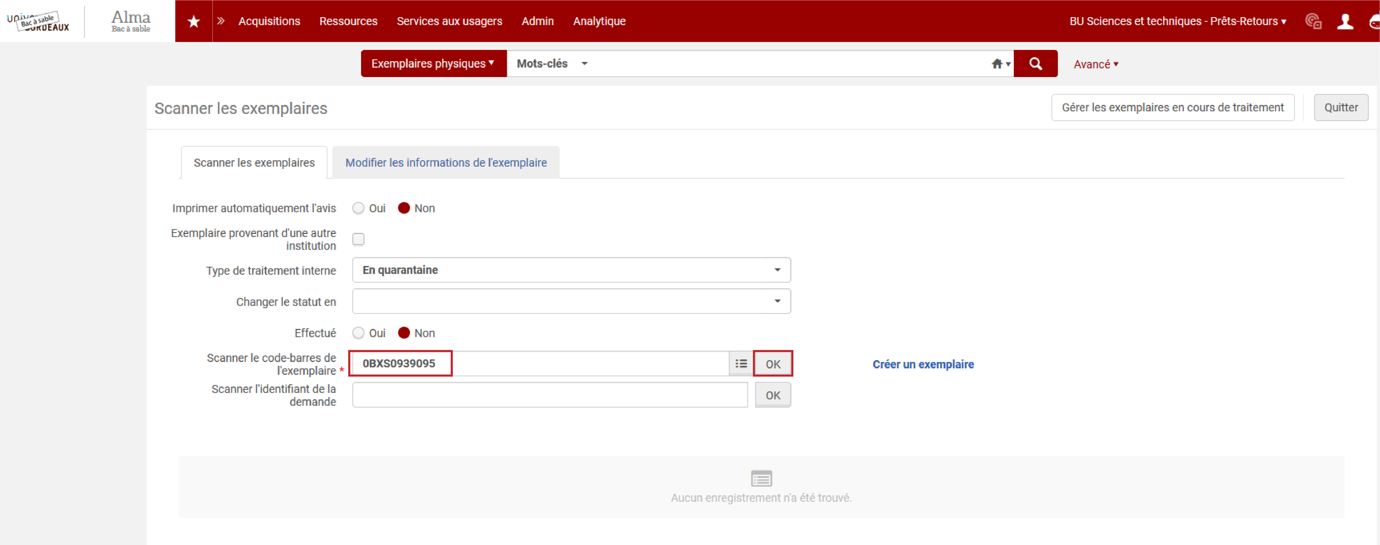The width and height of the screenshot is (1380, 545).
Task: Expand the main menu double-chevron icon
Action: (x=221, y=21)
